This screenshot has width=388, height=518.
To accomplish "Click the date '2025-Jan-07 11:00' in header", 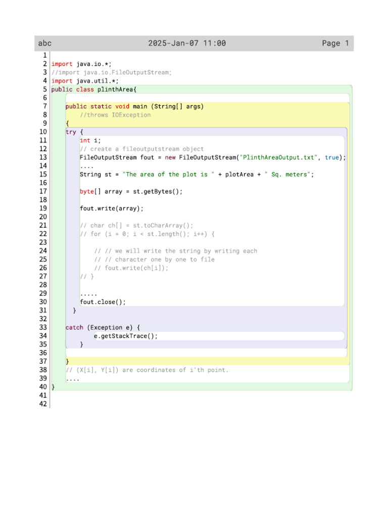I will (187, 44).
